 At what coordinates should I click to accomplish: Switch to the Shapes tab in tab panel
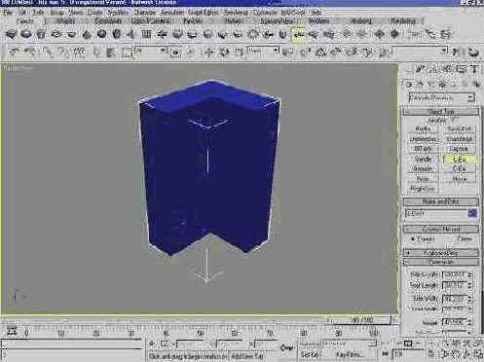(x=65, y=21)
